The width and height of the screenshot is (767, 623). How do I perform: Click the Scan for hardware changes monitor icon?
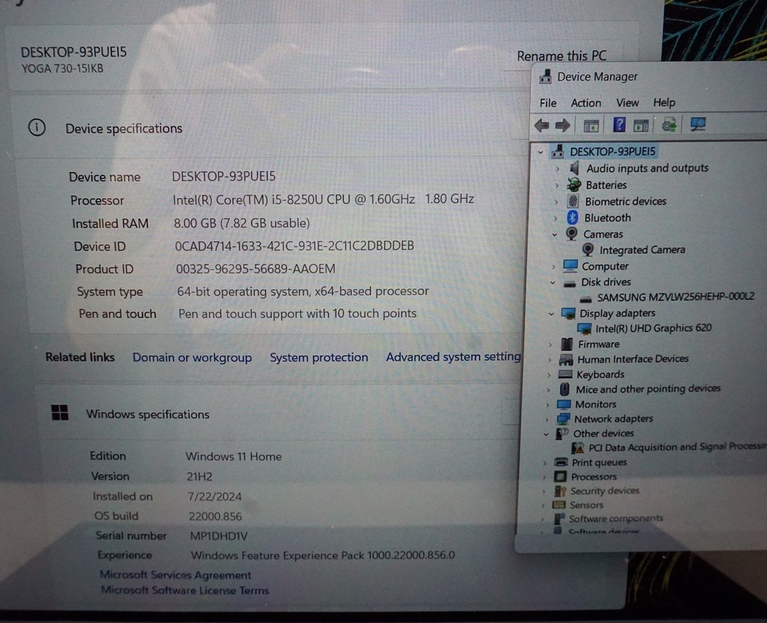[x=697, y=125]
